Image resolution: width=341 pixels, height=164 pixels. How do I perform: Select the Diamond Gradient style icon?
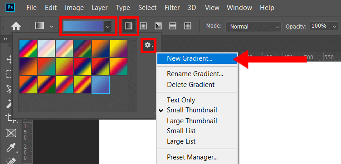pos(188,26)
